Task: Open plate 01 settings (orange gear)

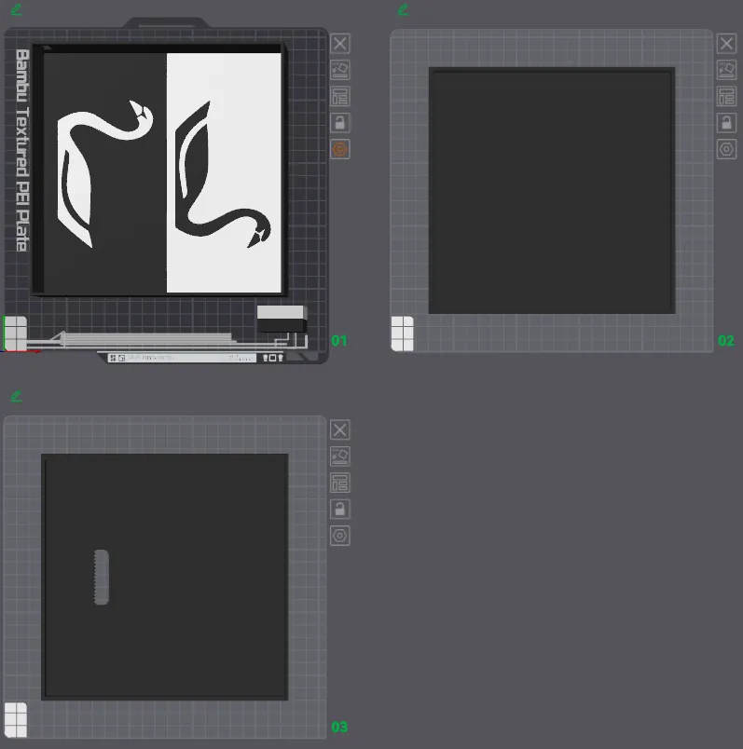Action: click(x=340, y=149)
